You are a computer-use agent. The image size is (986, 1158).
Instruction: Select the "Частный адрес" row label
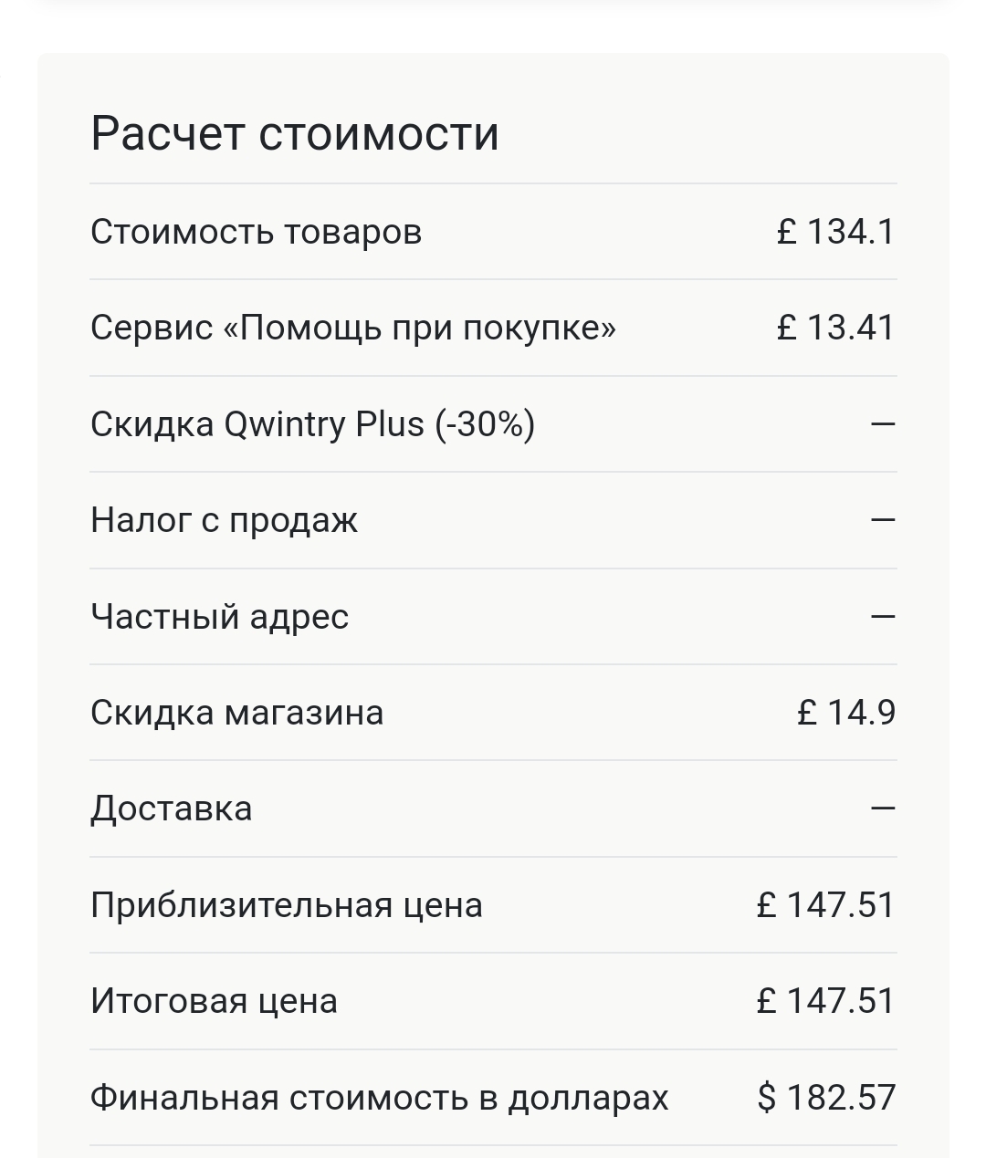click(x=219, y=617)
